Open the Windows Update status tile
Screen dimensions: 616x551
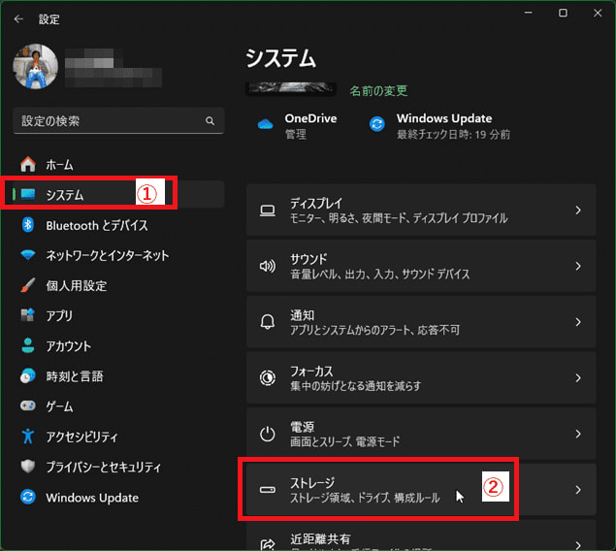(441, 126)
